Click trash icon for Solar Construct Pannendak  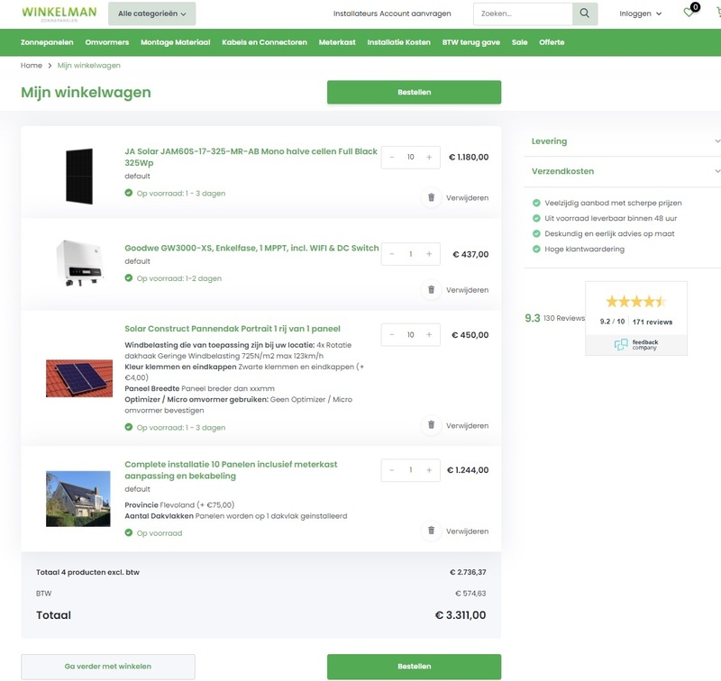click(x=432, y=425)
